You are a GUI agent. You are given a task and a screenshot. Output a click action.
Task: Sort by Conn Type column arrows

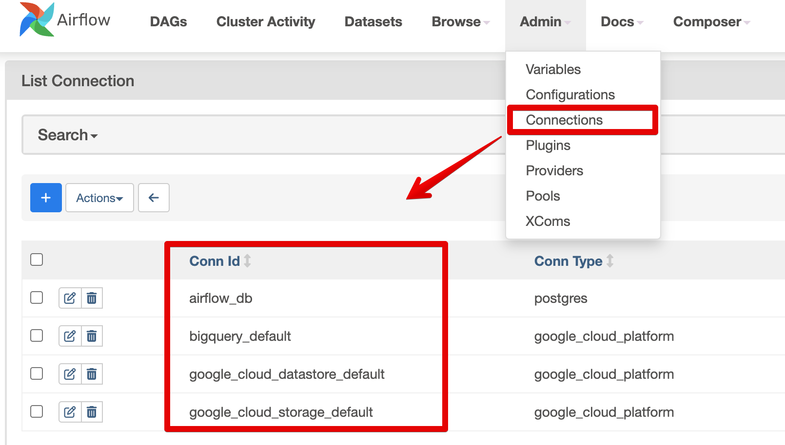pyautogui.click(x=610, y=261)
